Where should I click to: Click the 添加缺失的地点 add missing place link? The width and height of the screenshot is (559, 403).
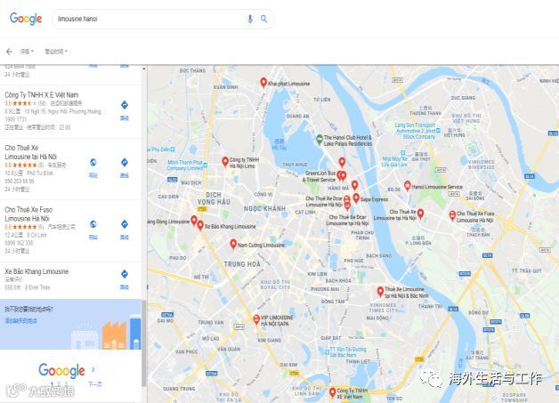(20, 320)
